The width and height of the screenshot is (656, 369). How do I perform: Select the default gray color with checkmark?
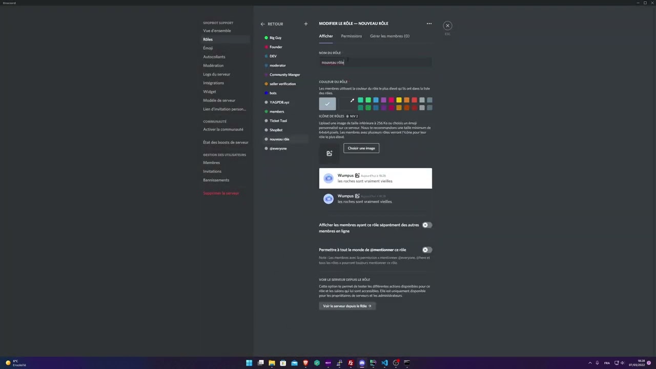(x=327, y=104)
